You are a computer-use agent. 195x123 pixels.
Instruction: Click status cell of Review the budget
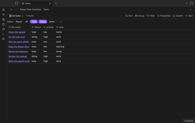pyautogui.click(x=36, y=56)
